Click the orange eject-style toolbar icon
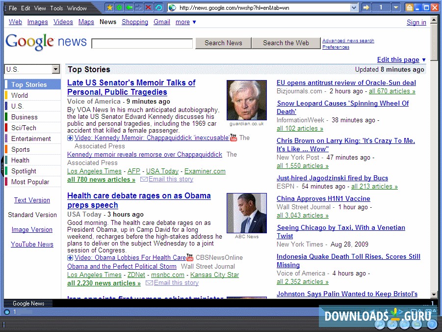Image resolution: width=442 pixels, height=332 pixels. pos(409,8)
